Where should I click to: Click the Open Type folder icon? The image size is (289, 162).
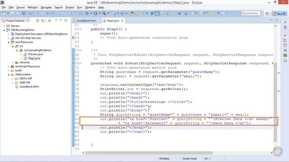coord(131,13)
